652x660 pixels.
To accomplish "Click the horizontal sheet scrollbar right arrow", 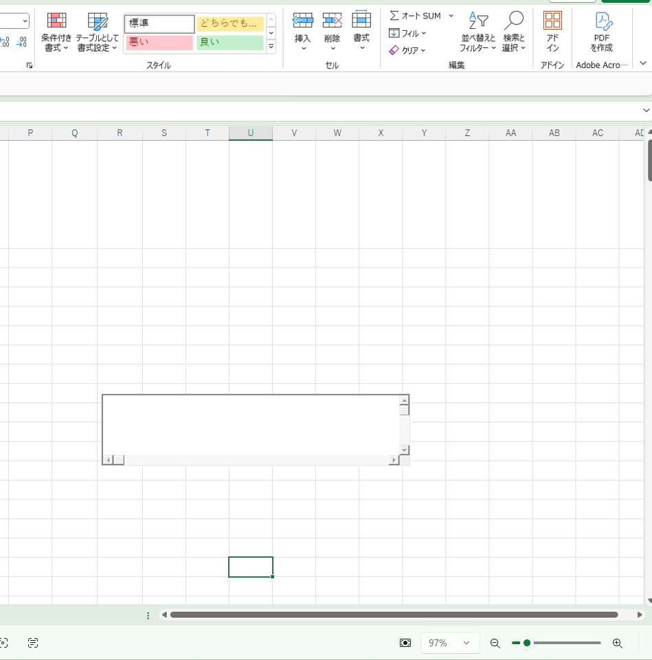I will click(640, 615).
